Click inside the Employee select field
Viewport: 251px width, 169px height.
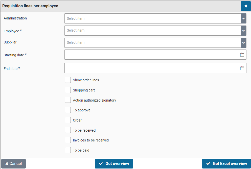click(x=152, y=31)
